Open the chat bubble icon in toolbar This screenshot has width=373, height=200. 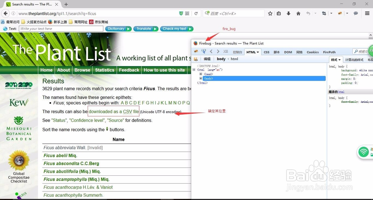356,13
